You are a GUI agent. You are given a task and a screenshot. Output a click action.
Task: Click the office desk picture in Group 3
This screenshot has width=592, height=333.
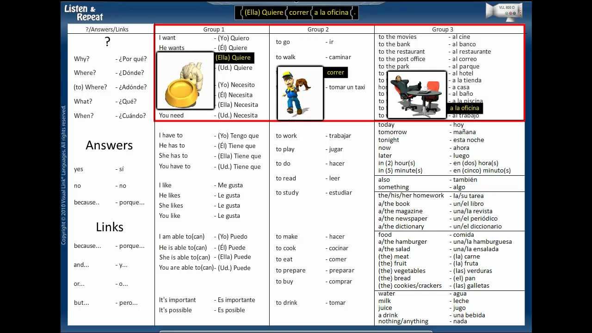pyautogui.click(x=417, y=95)
